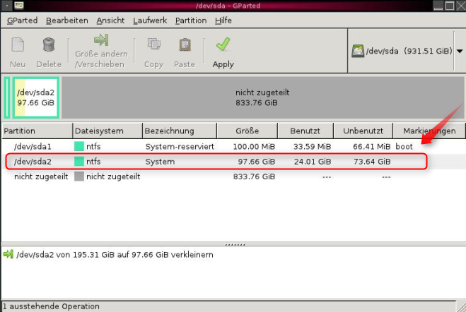Image resolution: width=466 pixels, height=312 pixels.
Task: Sort by the Benutzt column header
Action: coord(305,131)
